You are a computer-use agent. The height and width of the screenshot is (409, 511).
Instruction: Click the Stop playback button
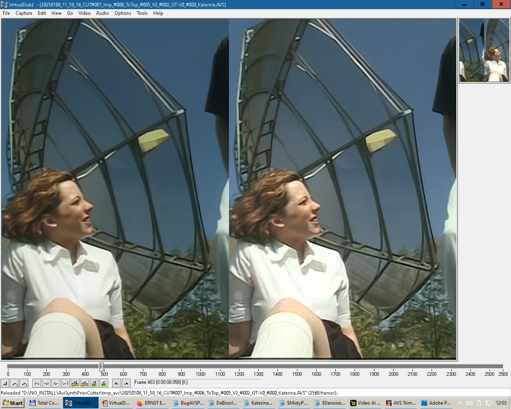(x=5, y=383)
